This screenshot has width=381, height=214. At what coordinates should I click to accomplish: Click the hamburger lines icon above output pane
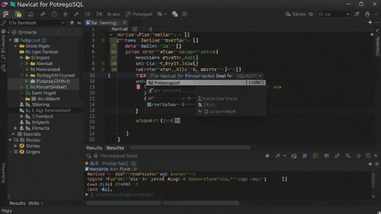[x=377, y=164]
